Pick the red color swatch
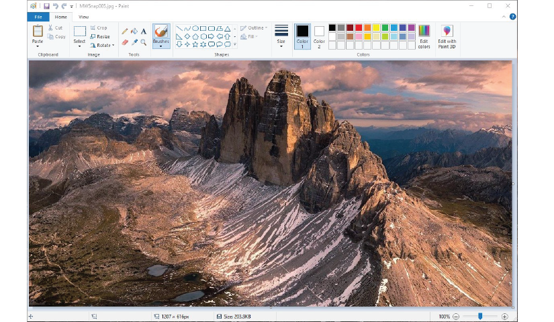554x322 pixels. [x=359, y=28]
